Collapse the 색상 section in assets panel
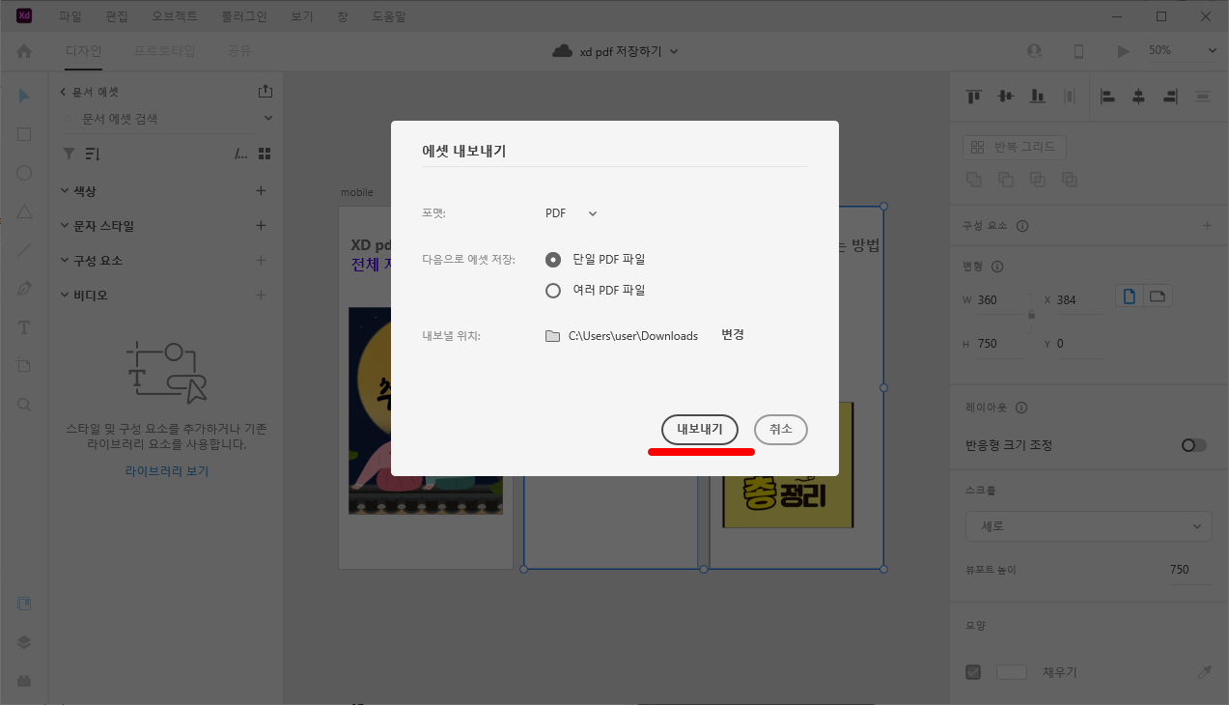Screen dimensions: 1229x705 coord(68,190)
